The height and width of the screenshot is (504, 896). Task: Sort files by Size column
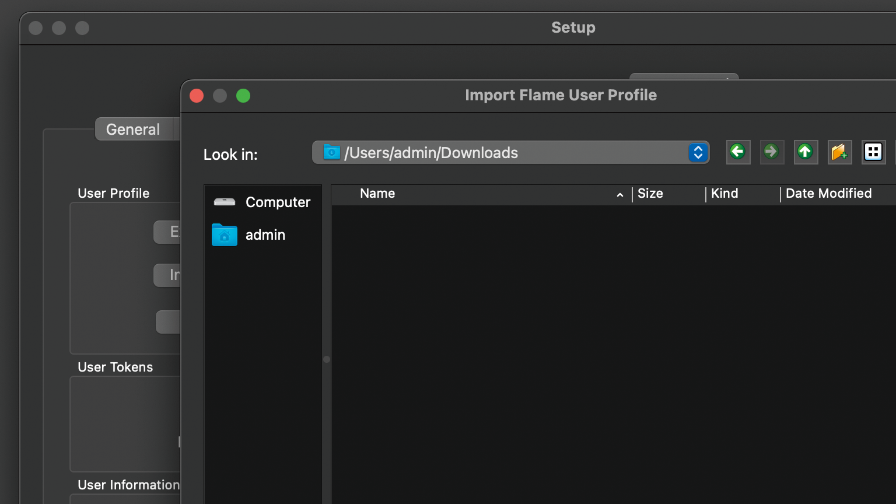click(650, 194)
